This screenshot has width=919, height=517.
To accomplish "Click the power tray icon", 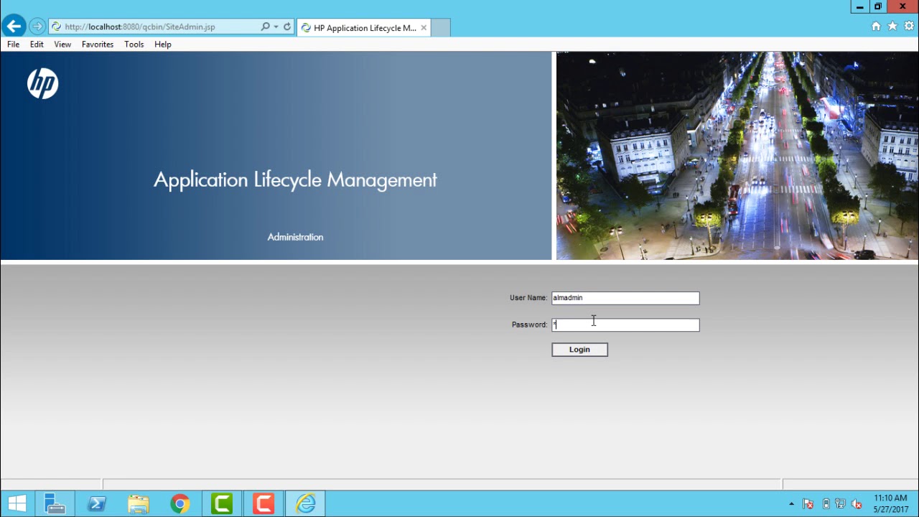I will pos(826,504).
